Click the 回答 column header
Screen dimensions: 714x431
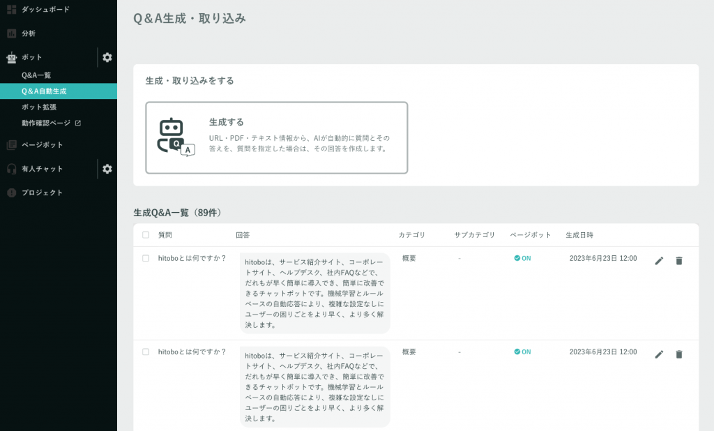tap(243, 235)
